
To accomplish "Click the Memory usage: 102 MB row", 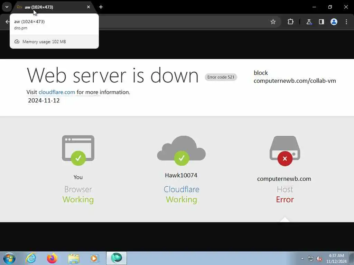I will click(54, 42).
